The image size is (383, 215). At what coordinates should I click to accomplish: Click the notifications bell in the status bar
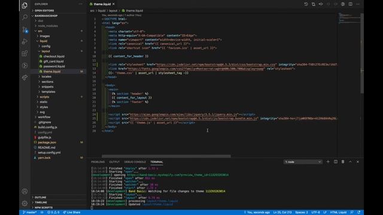point(359,213)
